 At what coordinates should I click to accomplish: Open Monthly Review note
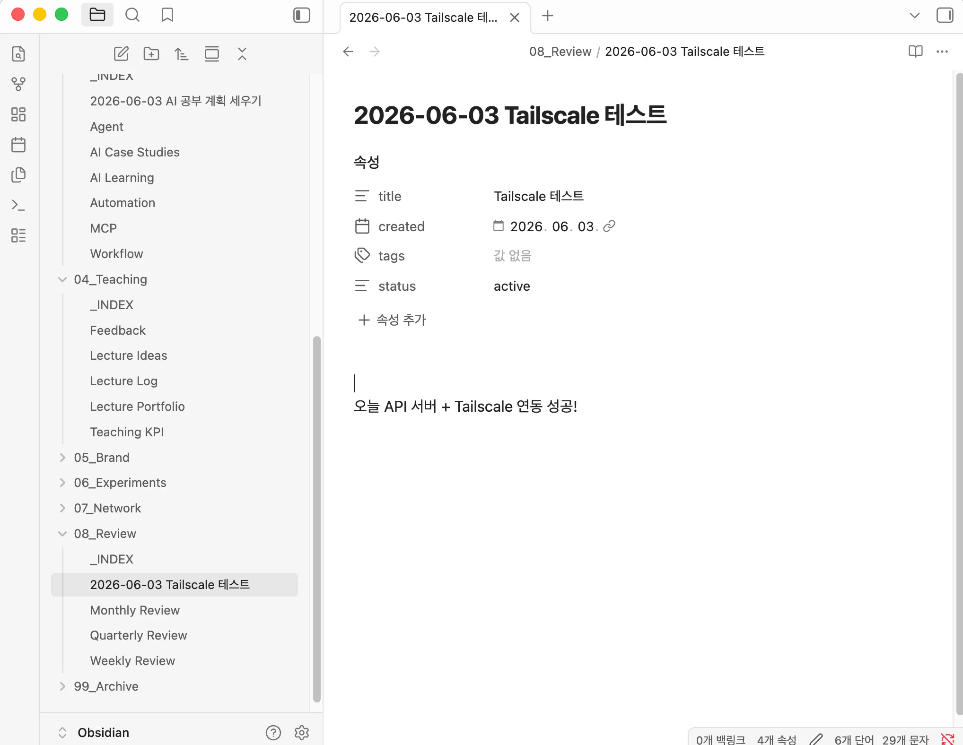pyautogui.click(x=135, y=610)
